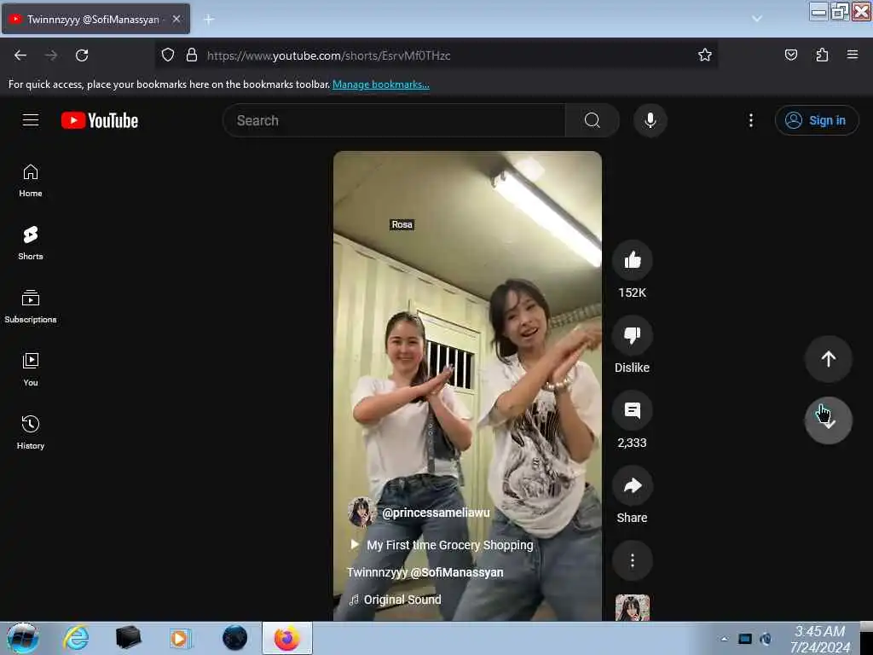Click Twinnnzyyy @SofiManassyan video title
The width and height of the screenshot is (873, 655).
click(x=425, y=572)
